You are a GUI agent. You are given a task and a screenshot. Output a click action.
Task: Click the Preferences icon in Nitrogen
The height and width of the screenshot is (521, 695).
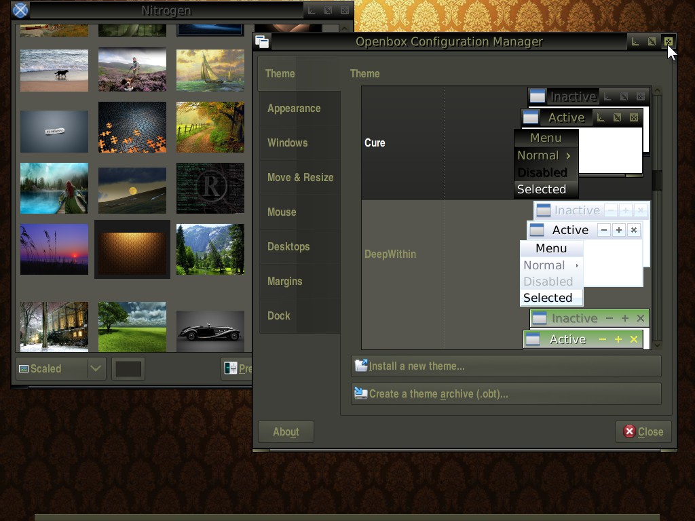(x=231, y=368)
